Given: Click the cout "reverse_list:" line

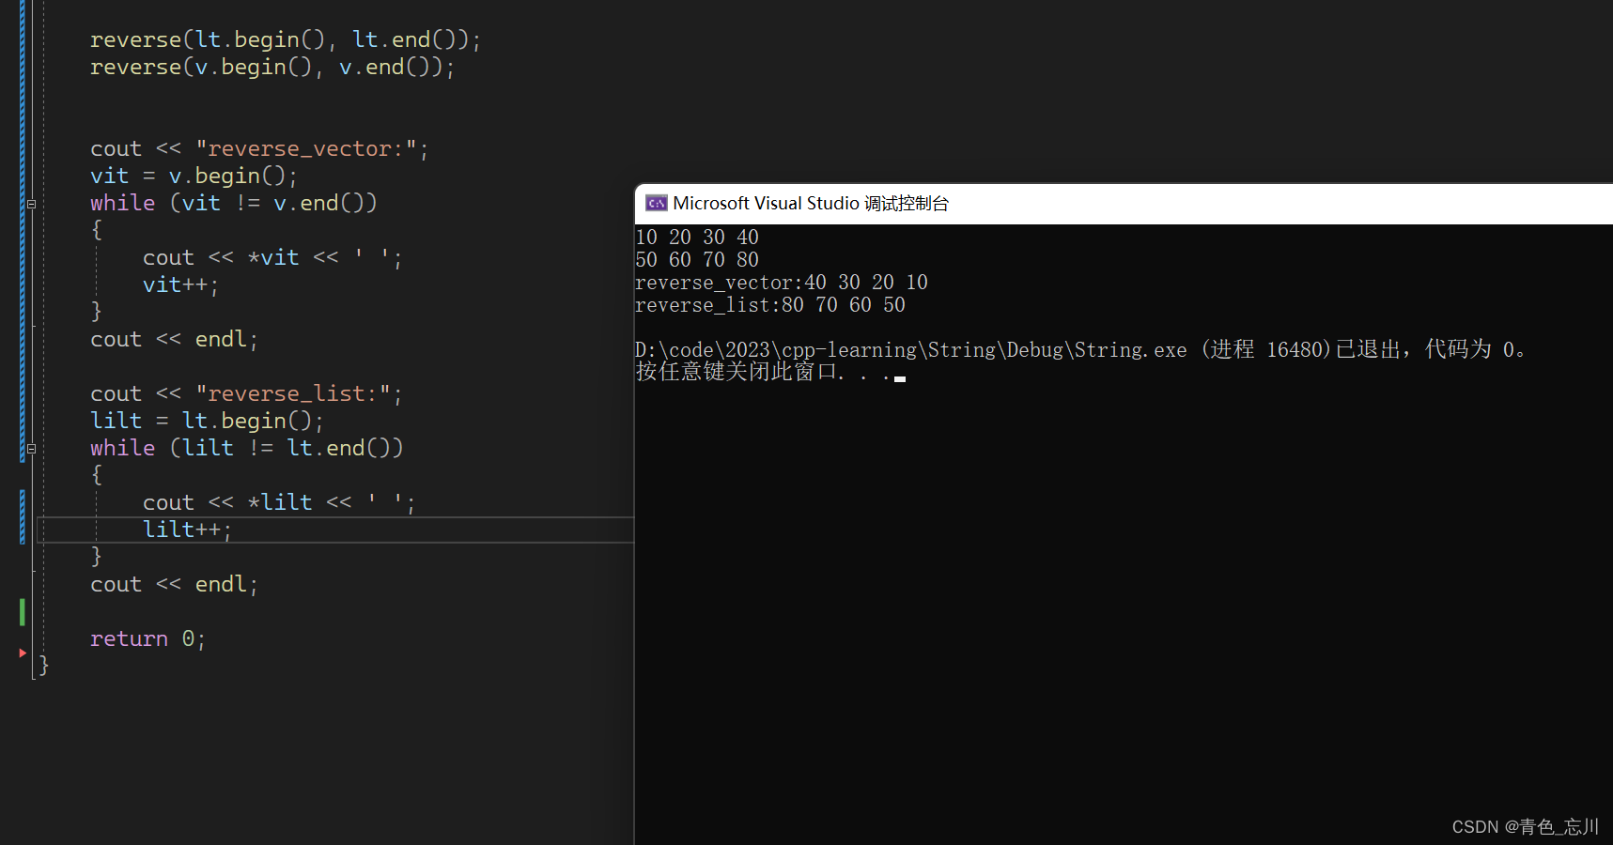Looking at the screenshot, I should 246,393.
